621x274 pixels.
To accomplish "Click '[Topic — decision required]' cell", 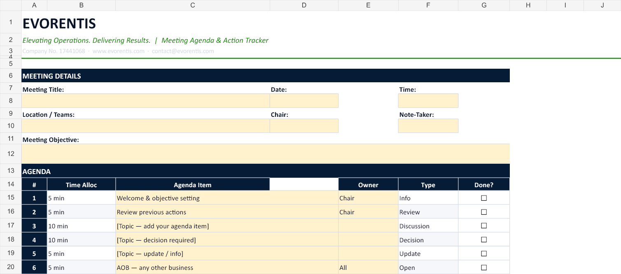I will point(227,240).
